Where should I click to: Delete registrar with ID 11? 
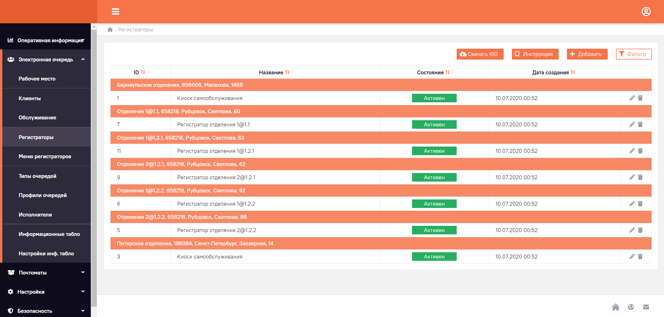(x=640, y=151)
